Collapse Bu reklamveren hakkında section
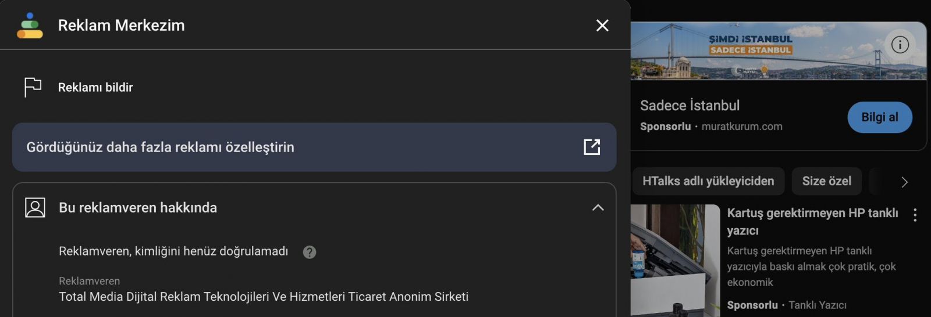 coord(598,207)
